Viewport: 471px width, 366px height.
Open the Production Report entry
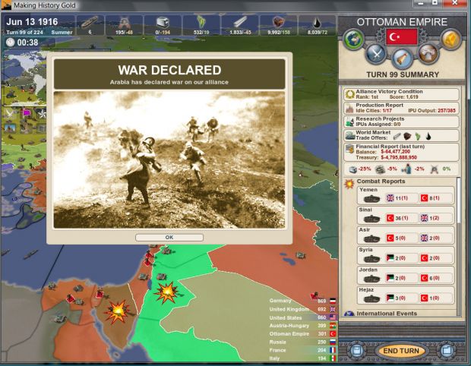(x=401, y=108)
